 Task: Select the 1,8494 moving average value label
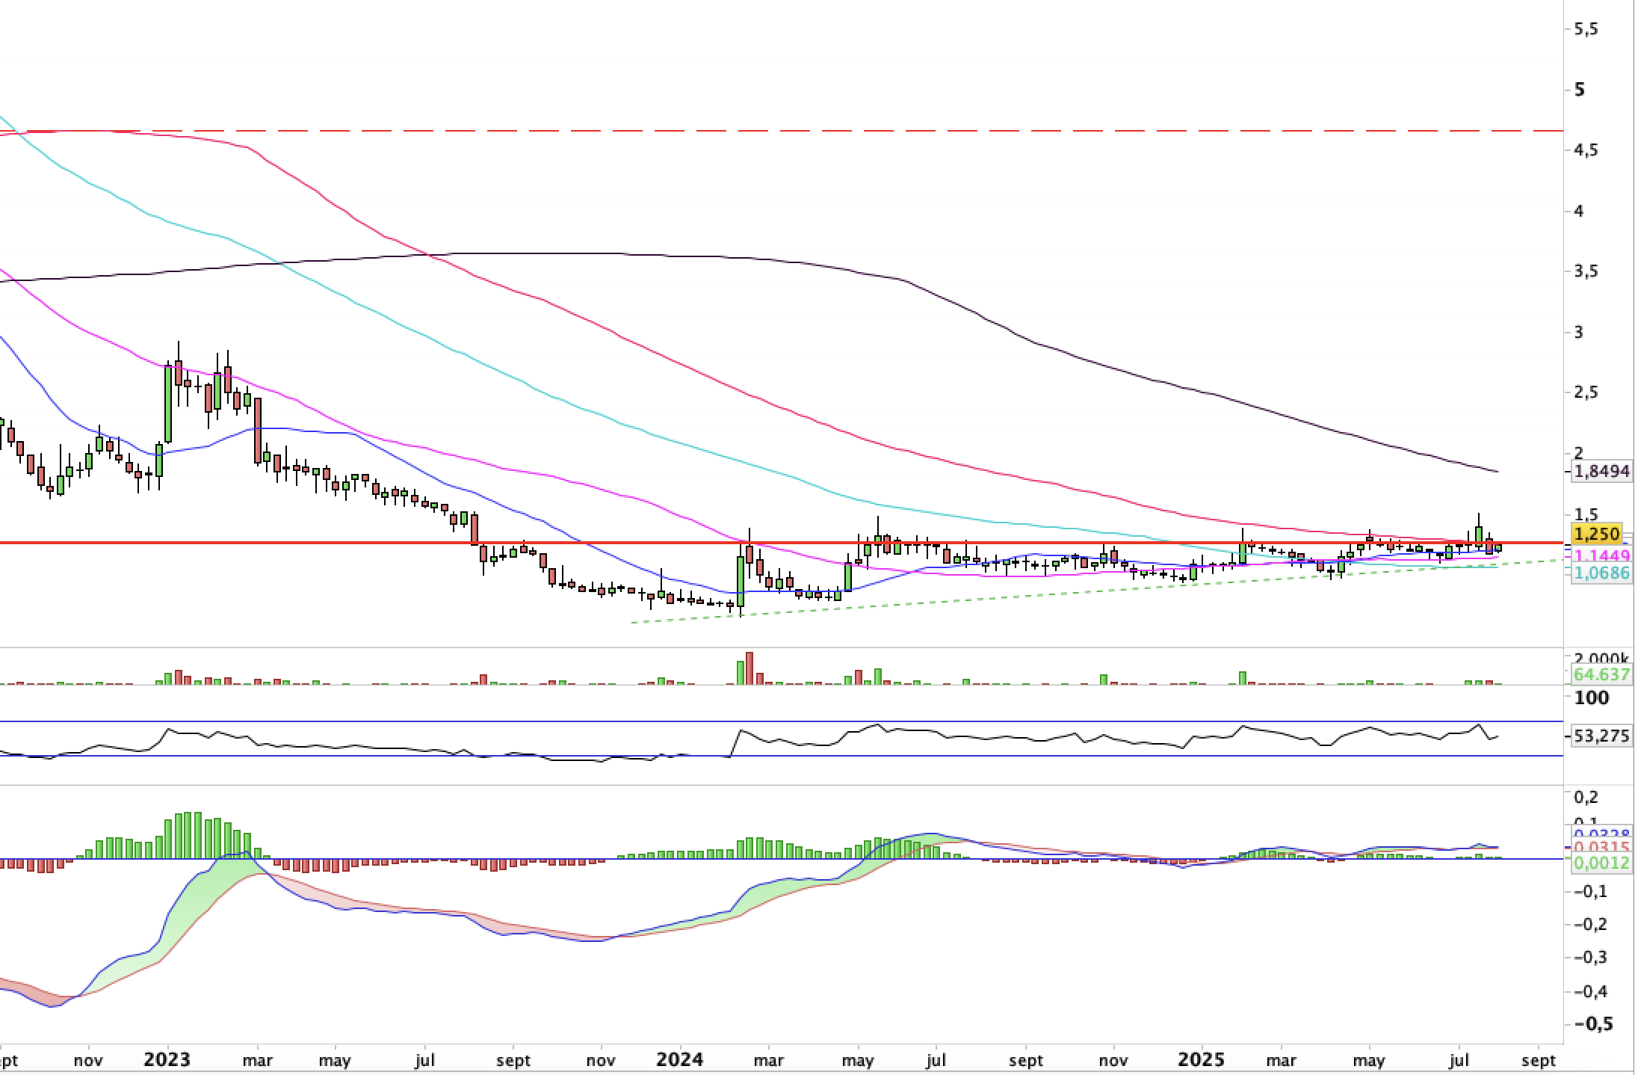pos(1601,471)
